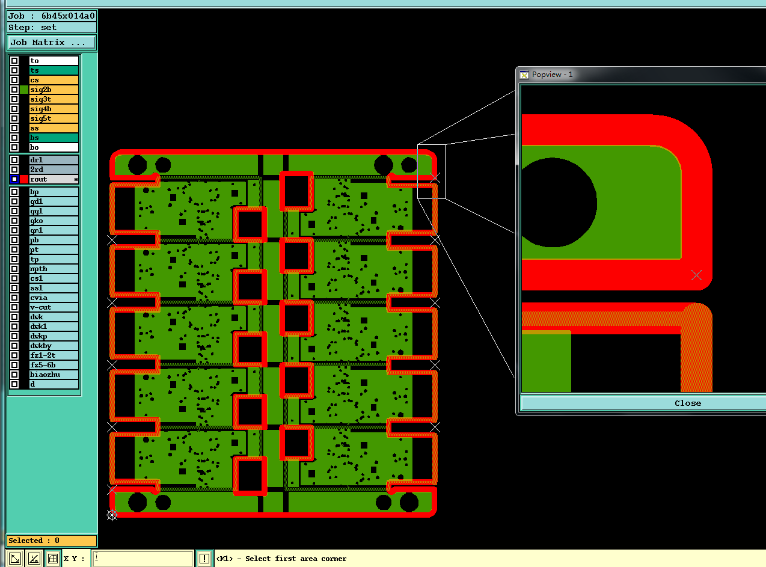Viewport: 766px width, 567px height.
Task: Select the pb layer name
Action: click(x=54, y=240)
